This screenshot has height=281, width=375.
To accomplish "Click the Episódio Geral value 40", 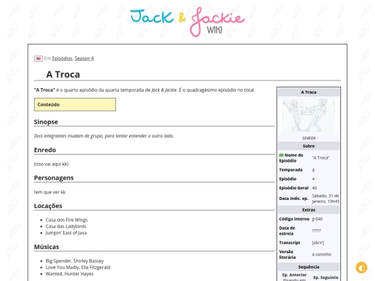I will (x=315, y=188).
